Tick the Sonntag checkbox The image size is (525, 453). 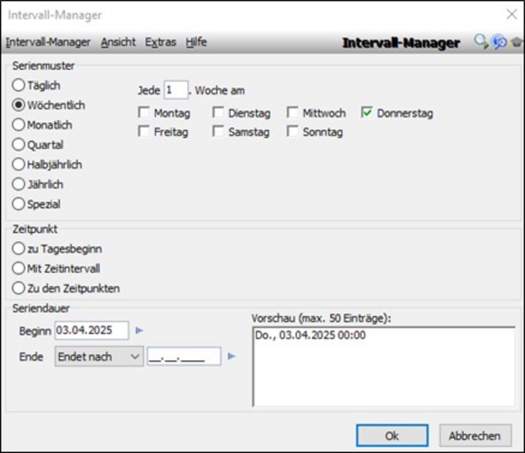point(292,132)
